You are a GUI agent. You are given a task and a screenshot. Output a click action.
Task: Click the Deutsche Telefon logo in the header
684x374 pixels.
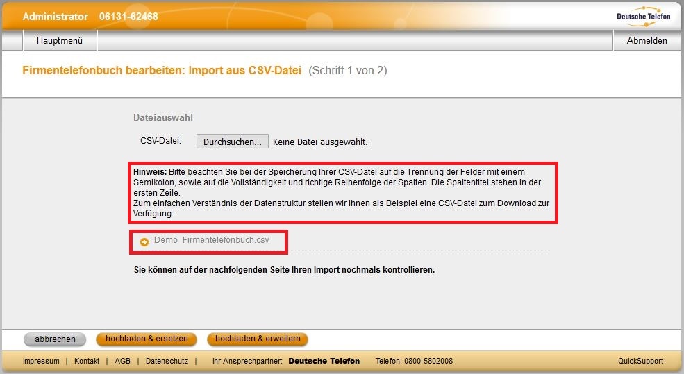[x=644, y=16]
